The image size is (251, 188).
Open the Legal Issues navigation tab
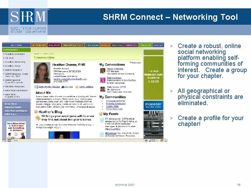tap(54, 45)
